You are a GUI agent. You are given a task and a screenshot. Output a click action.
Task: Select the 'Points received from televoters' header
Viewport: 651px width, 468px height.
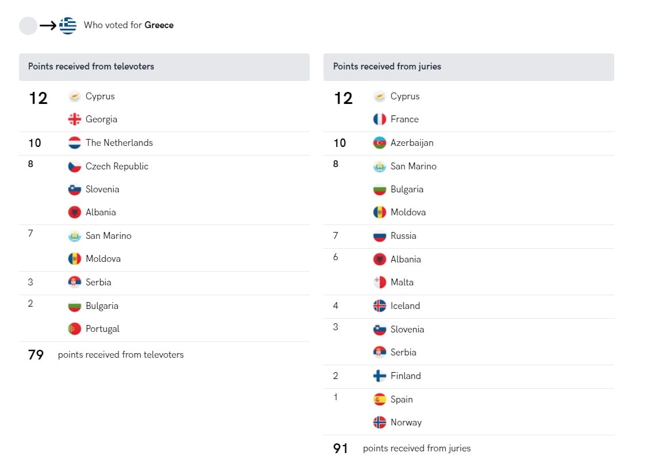coord(91,67)
